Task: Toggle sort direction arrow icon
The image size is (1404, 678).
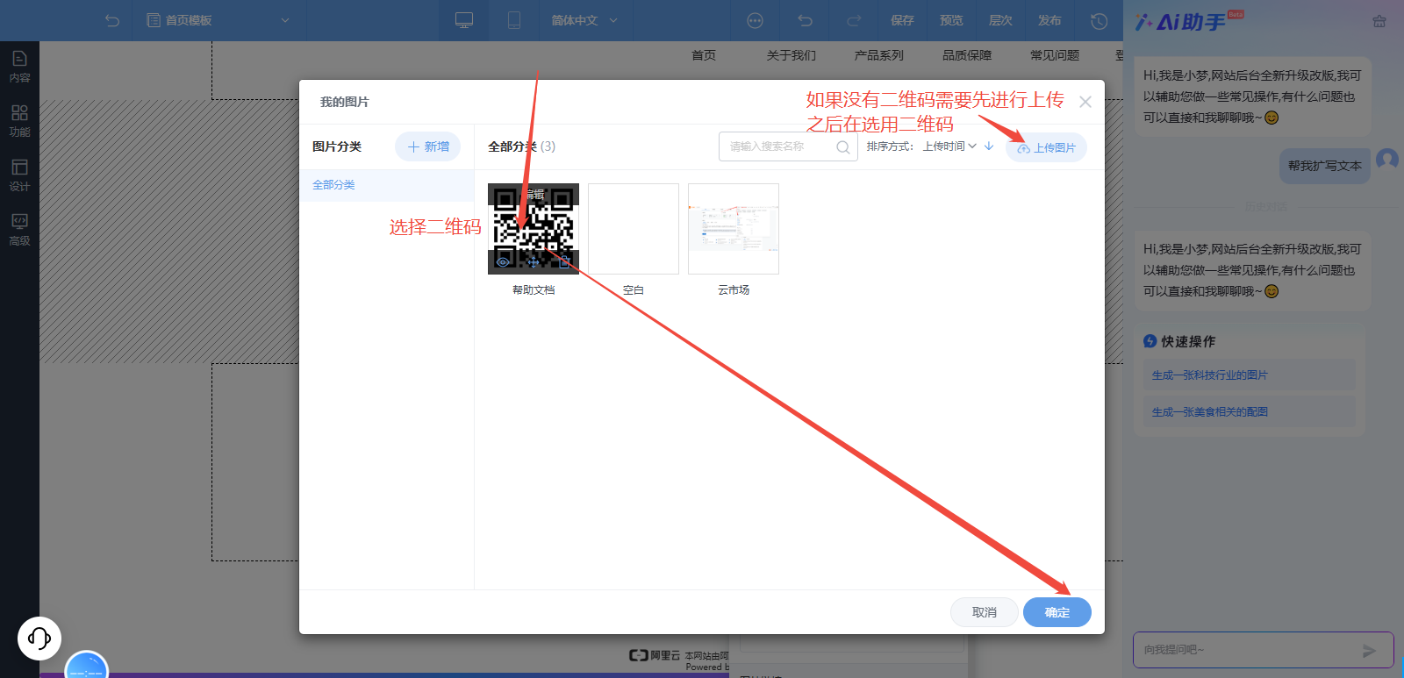Action: 989,146
